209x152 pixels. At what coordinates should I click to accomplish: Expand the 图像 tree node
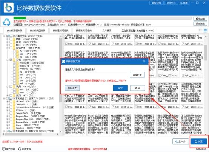tap(8, 39)
